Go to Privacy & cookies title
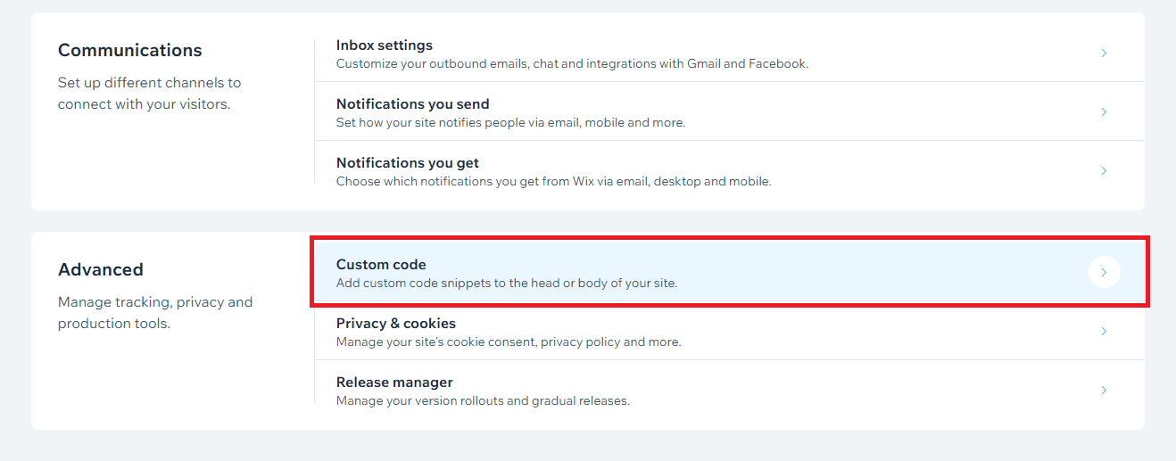1176x461 pixels. tap(395, 324)
